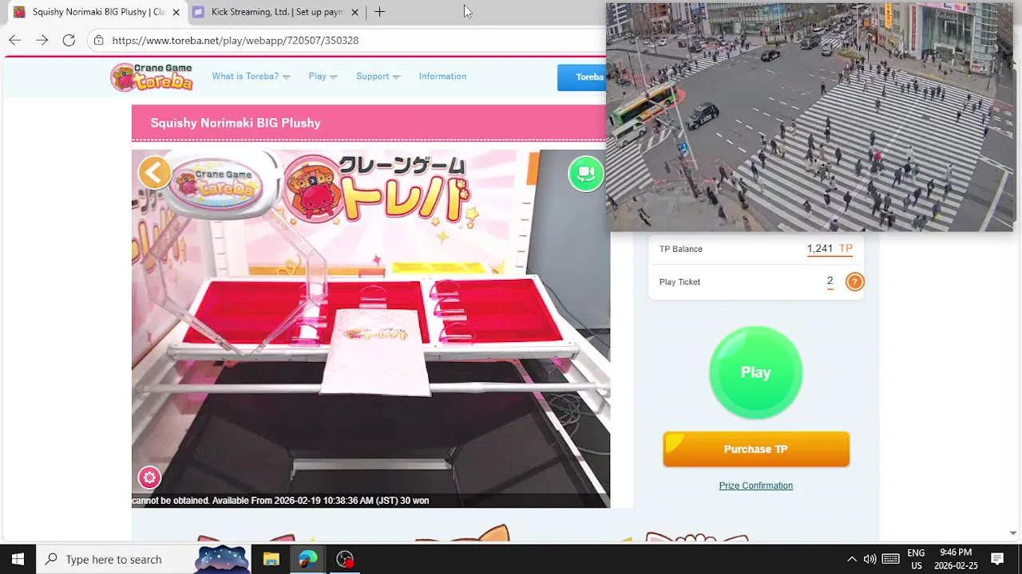Viewport: 1022px width, 574px height.
Task: Open File Explorer from taskbar
Action: pyautogui.click(x=271, y=559)
